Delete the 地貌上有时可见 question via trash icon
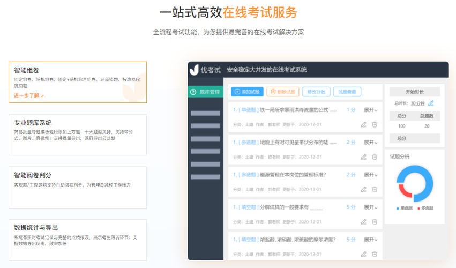 [x=375, y=157]
